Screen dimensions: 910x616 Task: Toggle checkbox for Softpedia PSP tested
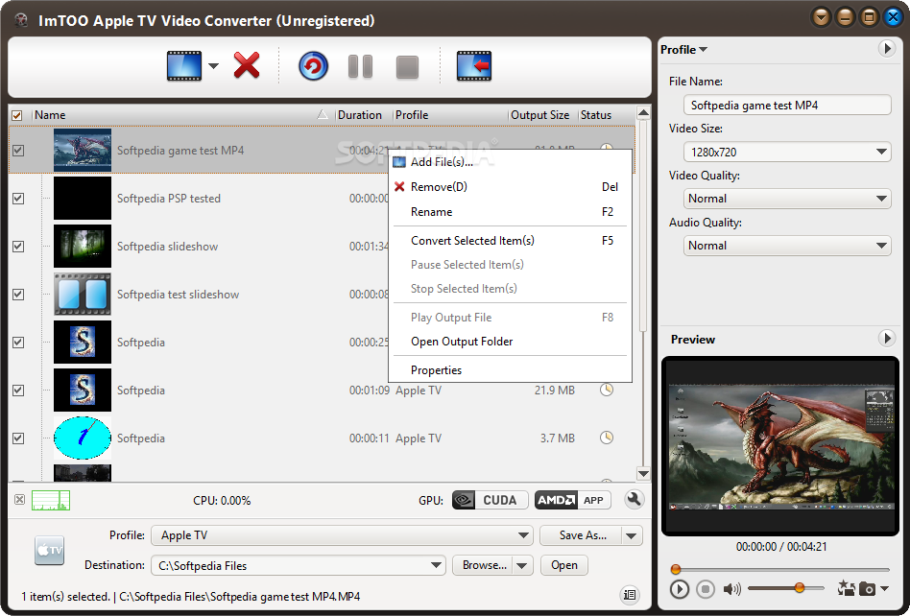[x=18, y=199]
